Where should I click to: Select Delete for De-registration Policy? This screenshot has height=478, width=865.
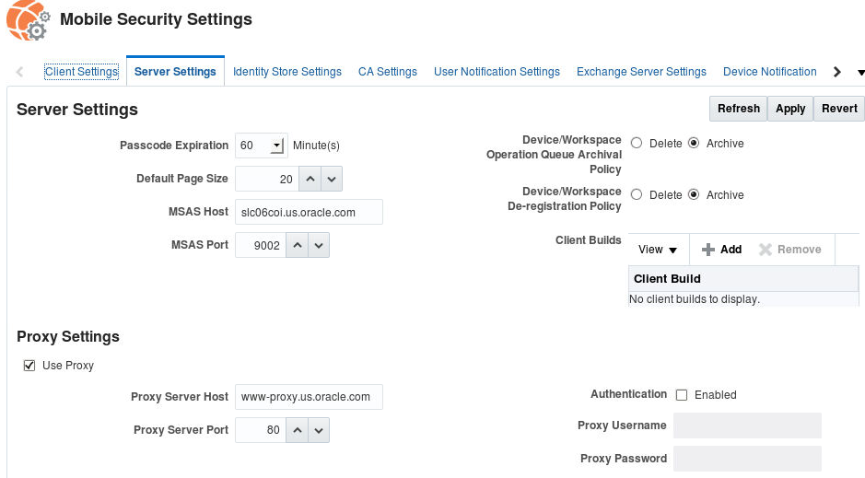637,195
